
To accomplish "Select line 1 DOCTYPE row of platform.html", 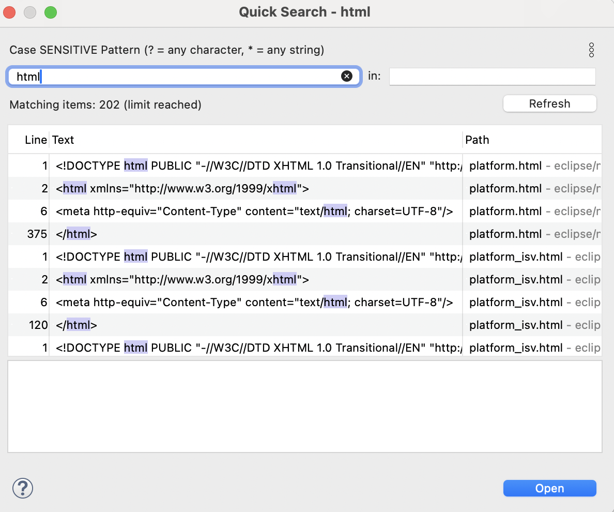I will coord(304,165).
